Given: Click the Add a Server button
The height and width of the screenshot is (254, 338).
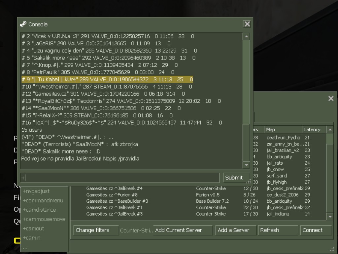Looking at the screenshot, I should [236, 230].
